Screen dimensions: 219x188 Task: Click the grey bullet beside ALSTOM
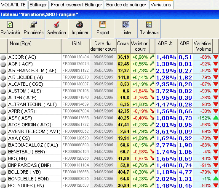(3, 91)
